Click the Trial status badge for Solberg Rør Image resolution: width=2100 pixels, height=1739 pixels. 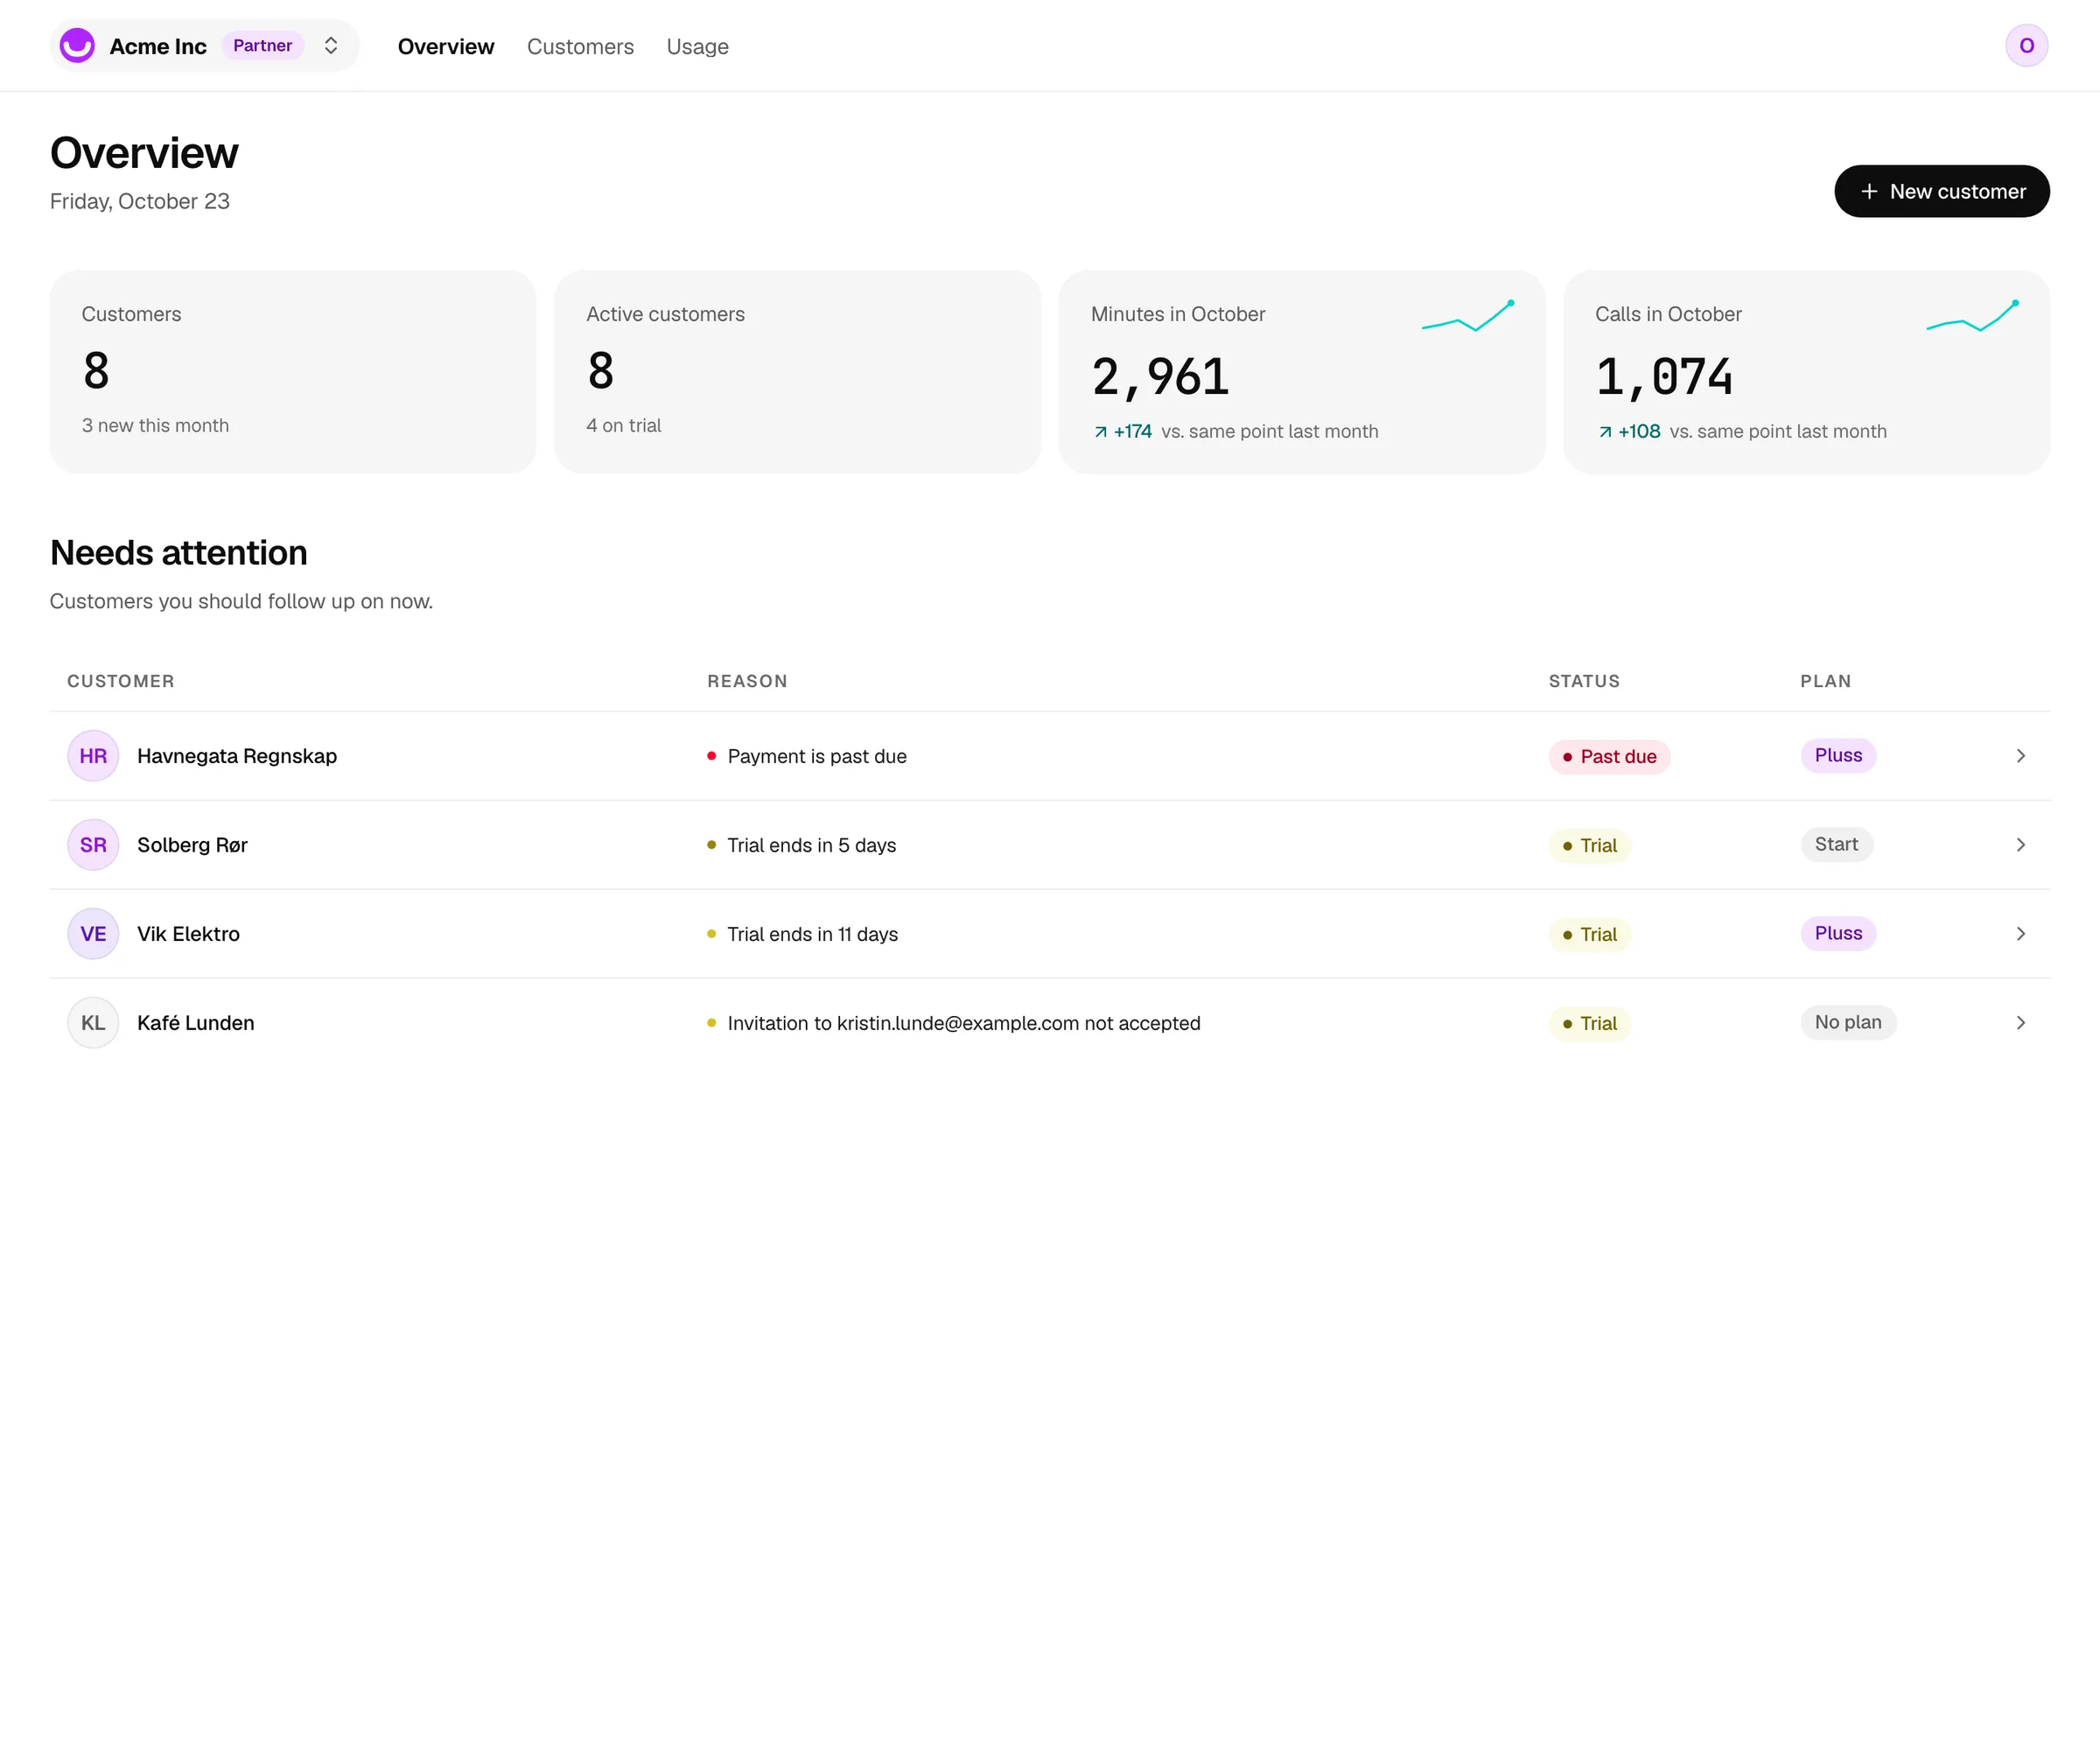pos(1590,846)
